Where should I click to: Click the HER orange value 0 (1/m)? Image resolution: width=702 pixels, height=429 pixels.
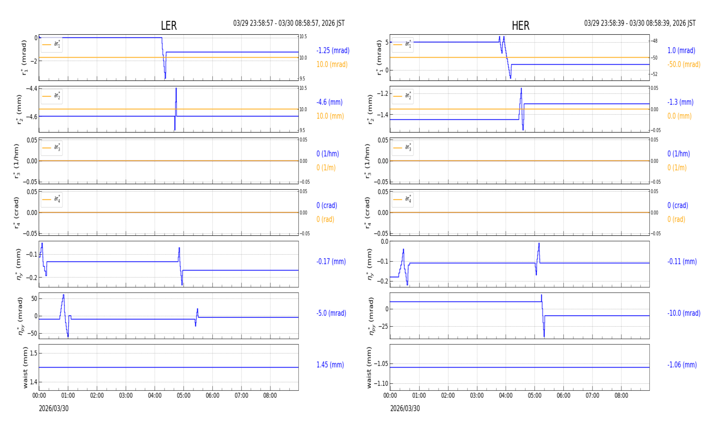677,168
